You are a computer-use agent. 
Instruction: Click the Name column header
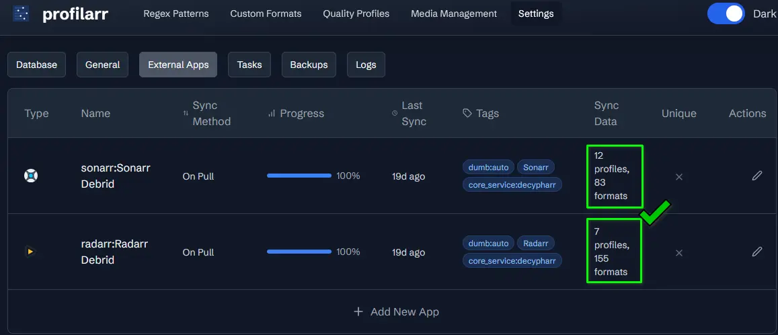[x=95, y=113]
